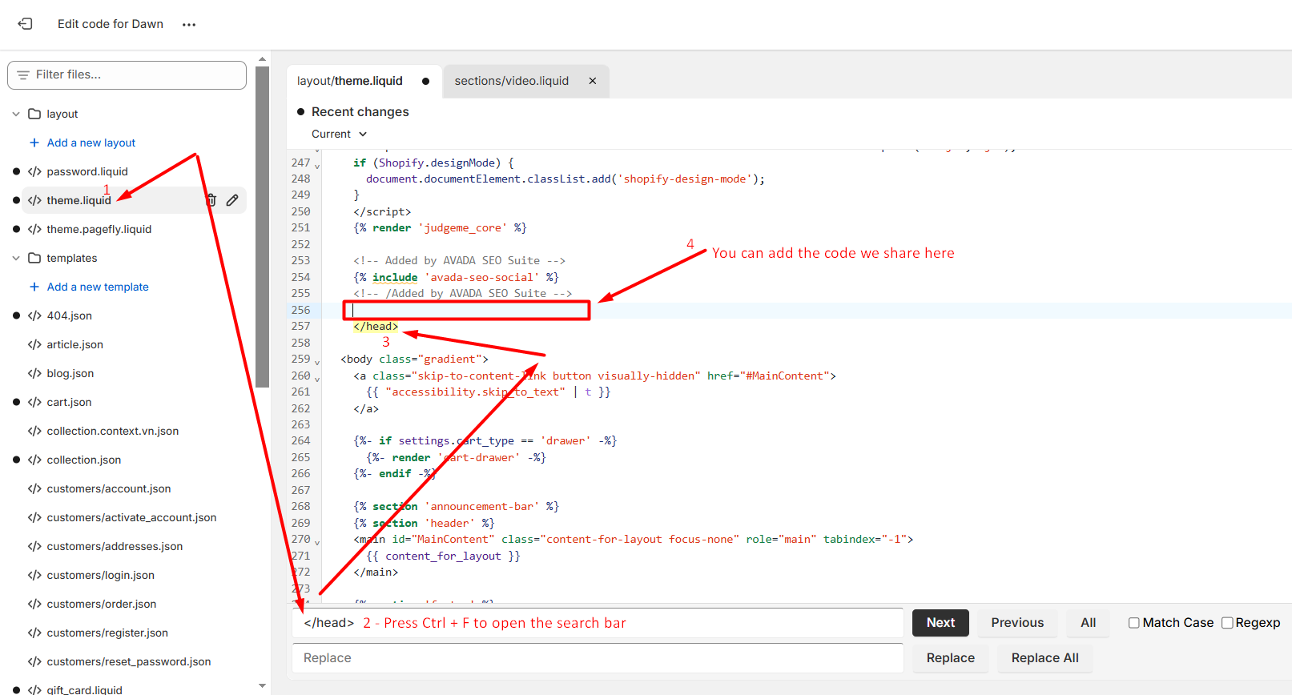Open customers/activate_account.json file
The width and height of the screenshot is (1292, 695).
click(x=131, y=517)
